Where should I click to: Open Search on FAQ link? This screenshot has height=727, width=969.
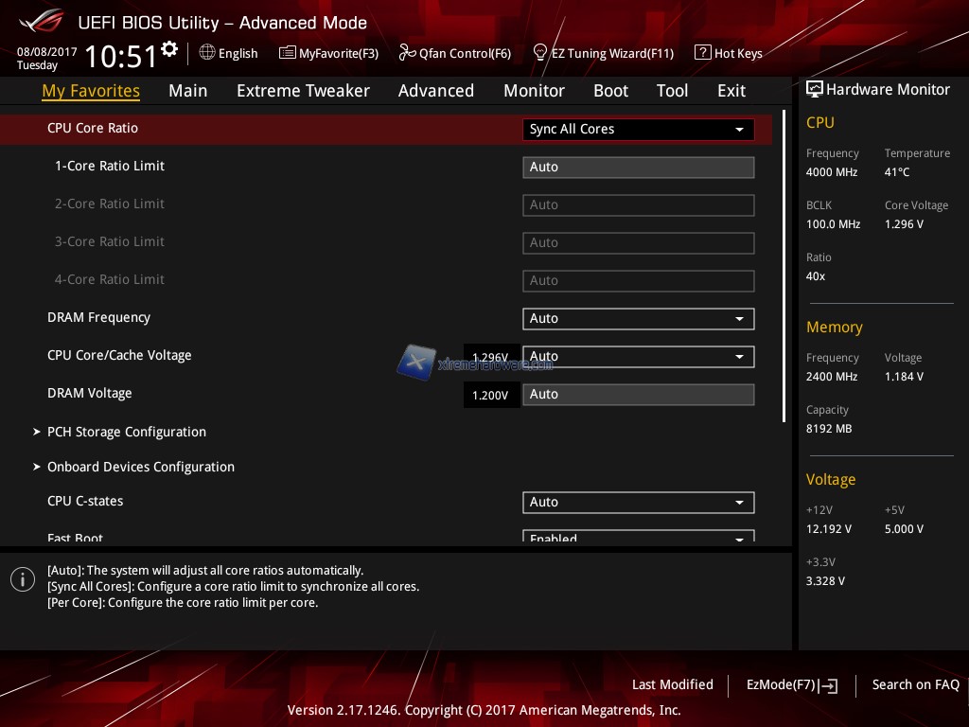(x=915, y=684)
